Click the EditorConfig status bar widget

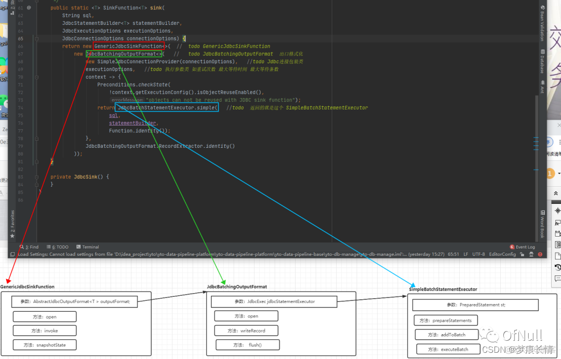(502, 254)
